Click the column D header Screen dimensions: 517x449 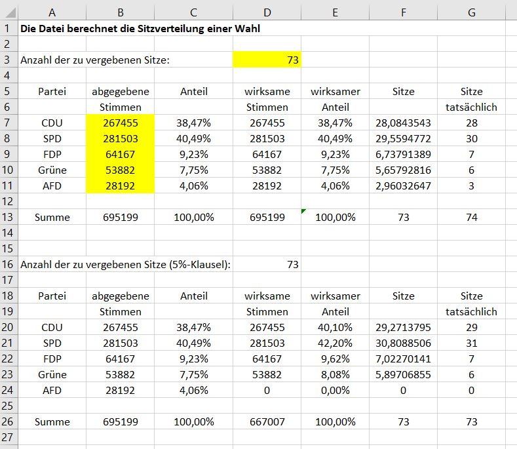(x=267, y=11)
